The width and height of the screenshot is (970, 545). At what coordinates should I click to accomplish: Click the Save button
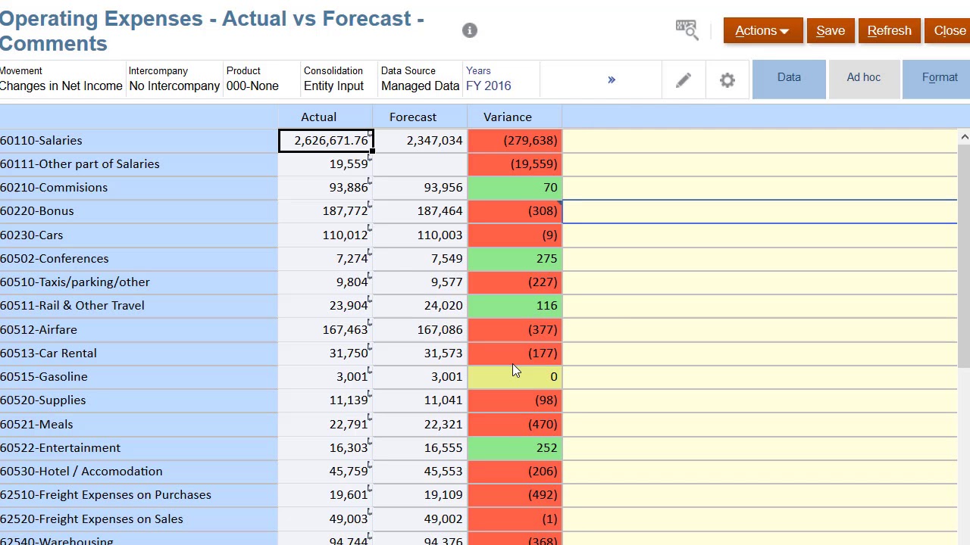831,30
